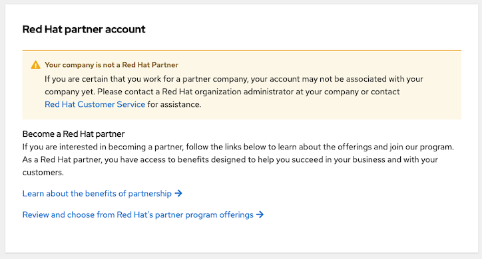Follow Learn about the benefits of partnership
The width and height of the screenshot is (482, 259).
pos(103,193)
